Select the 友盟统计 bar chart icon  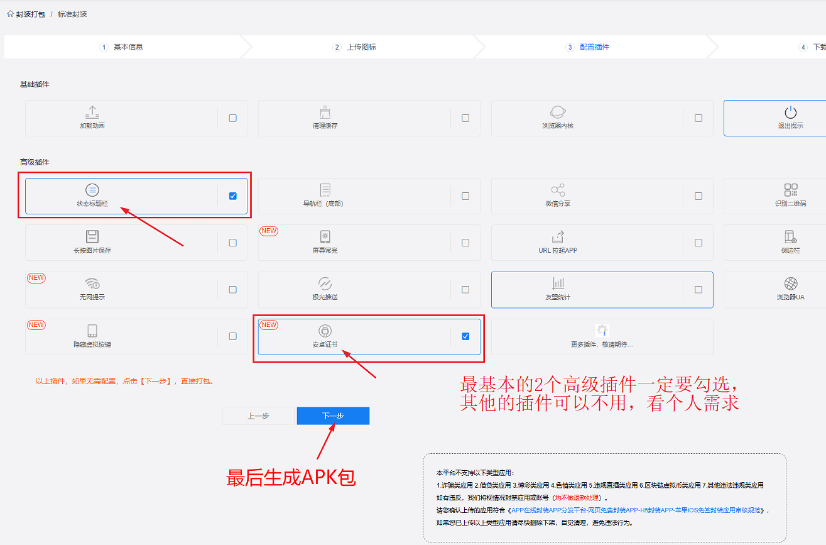[x=558, y=284]
